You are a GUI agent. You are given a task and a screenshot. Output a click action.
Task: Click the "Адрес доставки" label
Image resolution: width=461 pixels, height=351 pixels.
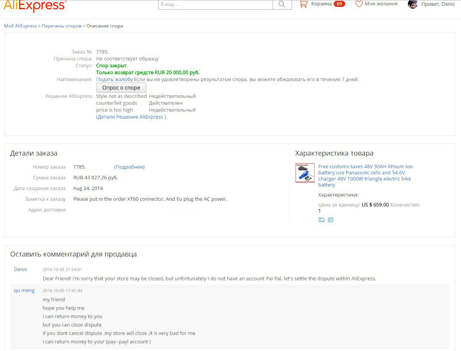pyautogui.click(x=47, y=210)
